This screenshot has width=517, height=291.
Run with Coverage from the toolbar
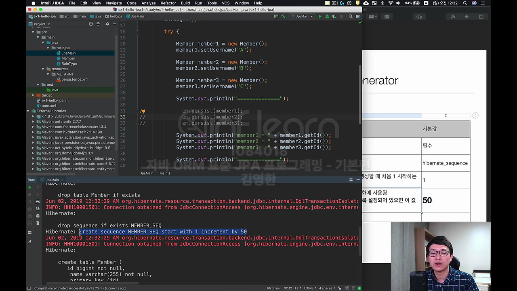click(x=334, y=17)
